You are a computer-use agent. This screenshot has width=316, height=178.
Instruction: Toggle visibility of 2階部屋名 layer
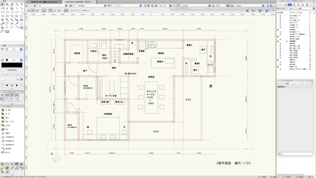280,30
